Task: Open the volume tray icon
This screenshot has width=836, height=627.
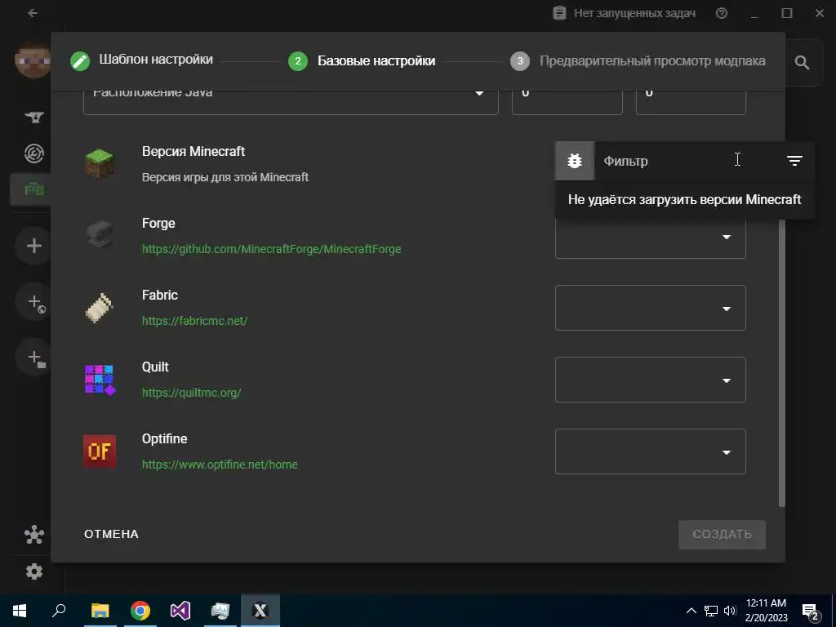Action: (x=730, y=611)
